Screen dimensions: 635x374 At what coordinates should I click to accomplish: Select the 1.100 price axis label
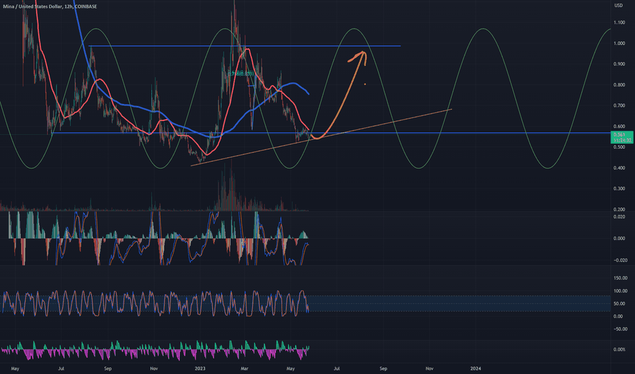pos(619,22)
